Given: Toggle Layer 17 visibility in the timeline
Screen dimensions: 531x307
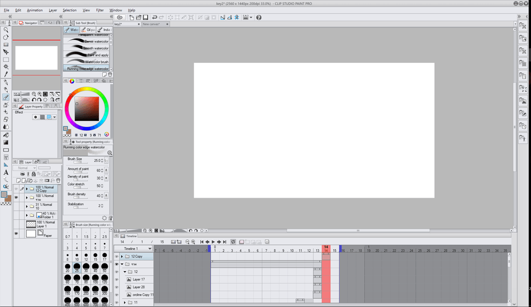Looking at the screenshot, I should 117,279.
